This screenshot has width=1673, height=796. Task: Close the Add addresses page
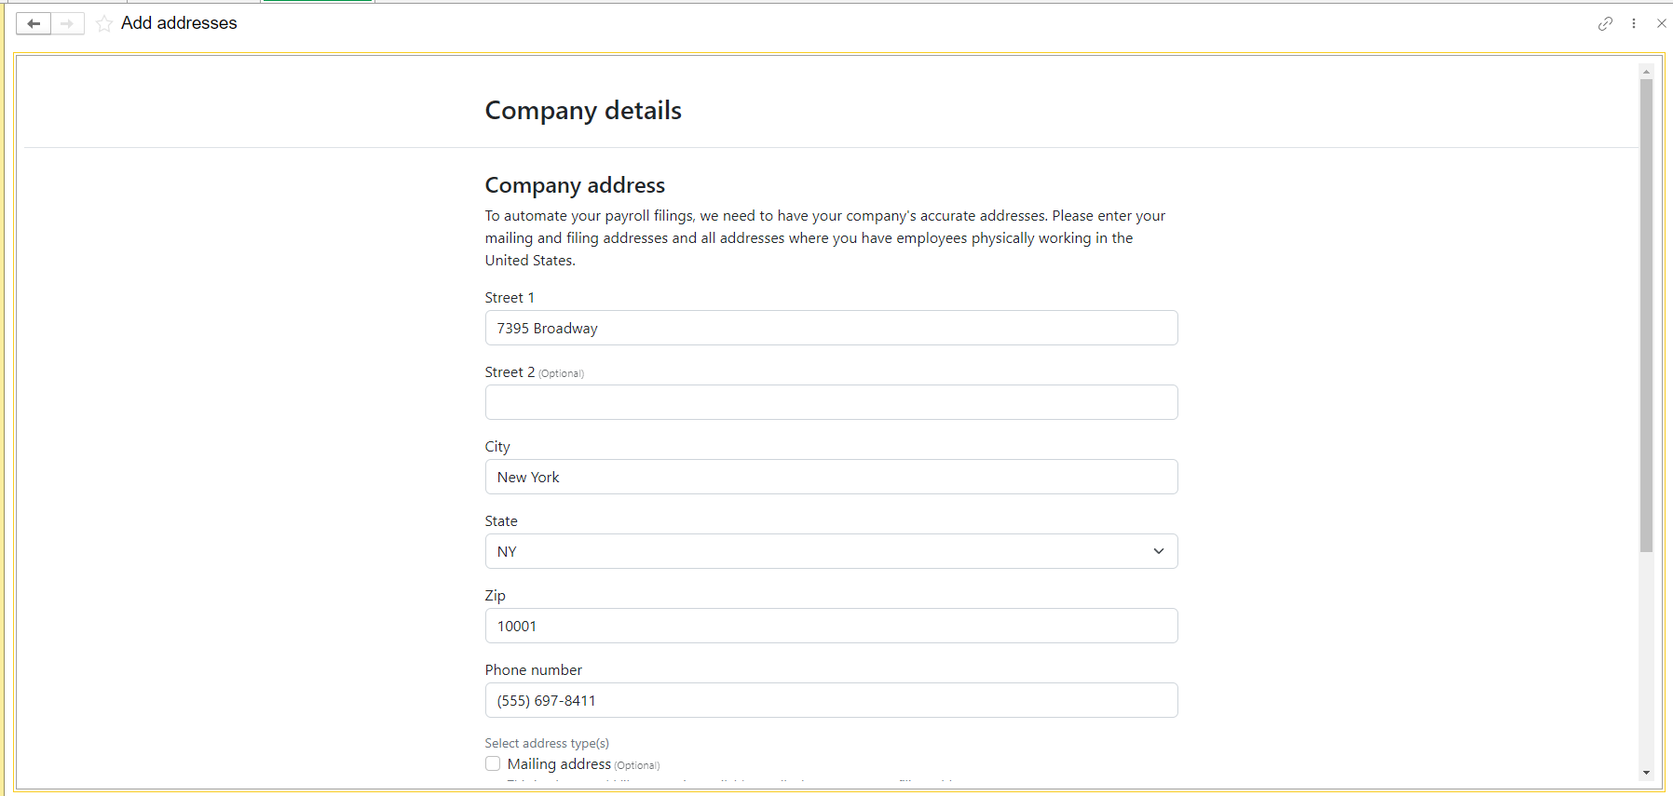tap(1661, 23)
